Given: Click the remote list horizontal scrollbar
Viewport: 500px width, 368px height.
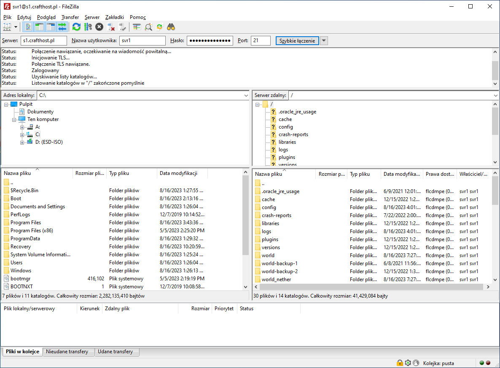Looking at the screenshot, I should (x=372, y=287).
